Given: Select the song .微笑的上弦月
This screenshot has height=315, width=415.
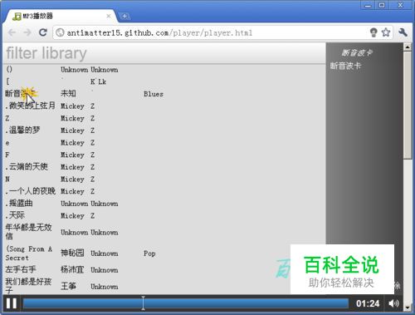Looking at the screenshot, I should (30, 106).
